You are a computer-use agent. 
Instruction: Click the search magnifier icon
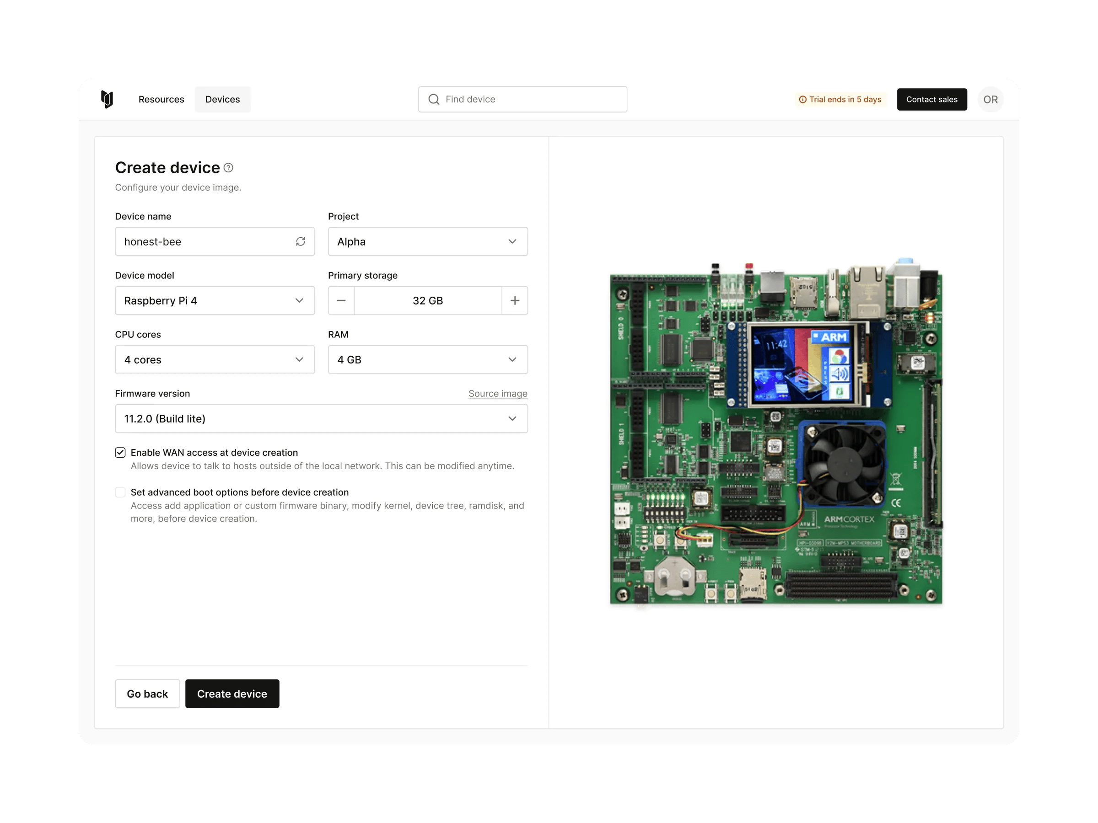pyautogui.click(x=434, y=99)
